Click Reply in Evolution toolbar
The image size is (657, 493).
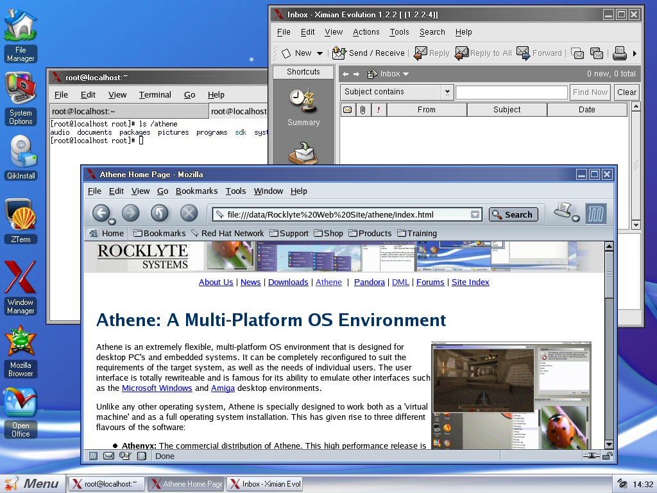click(x=432, y=53)
